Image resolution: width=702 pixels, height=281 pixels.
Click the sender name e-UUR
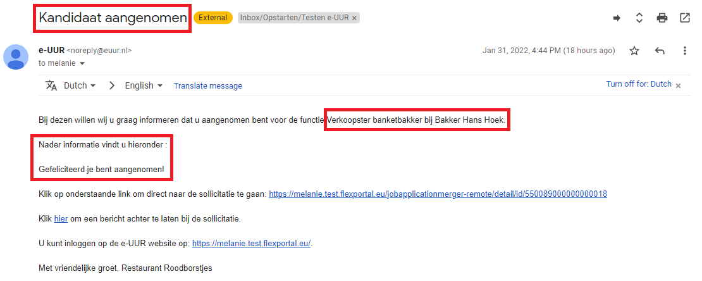(51, 50)
